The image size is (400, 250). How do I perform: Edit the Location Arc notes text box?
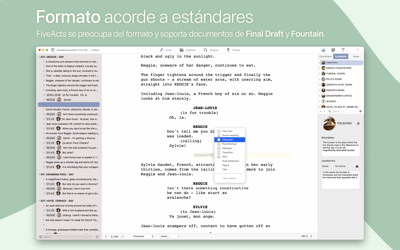(x=341, y=180)
